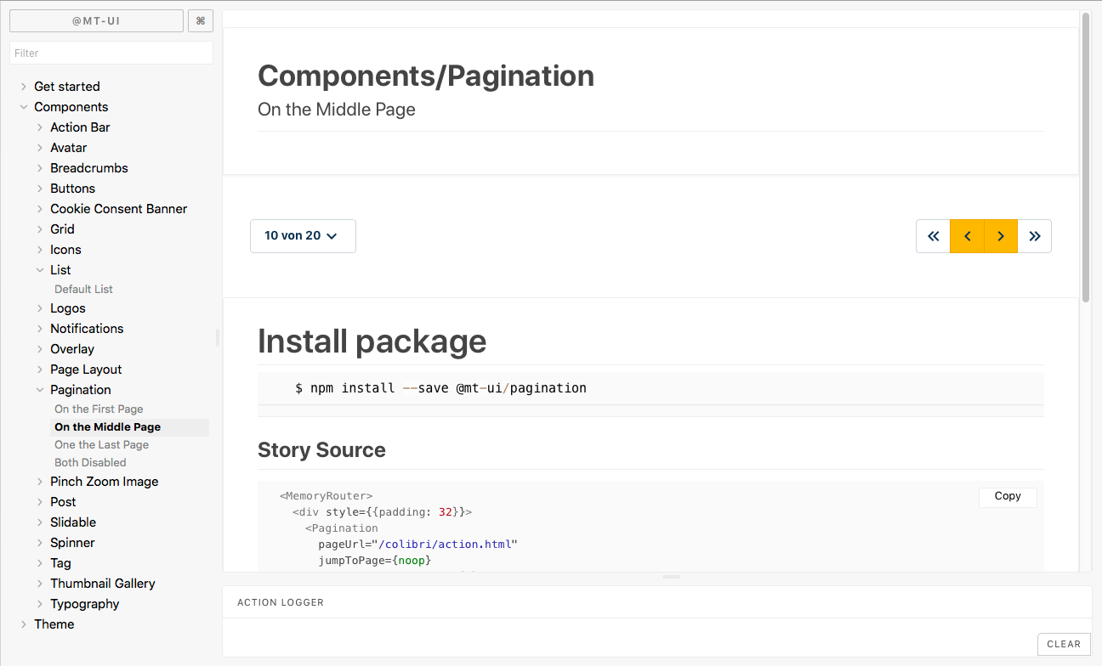Image resolution: width=1102 pixels, height=666 pixels.
Task: Expand the Get started section
Action: (x=24, y=87)
